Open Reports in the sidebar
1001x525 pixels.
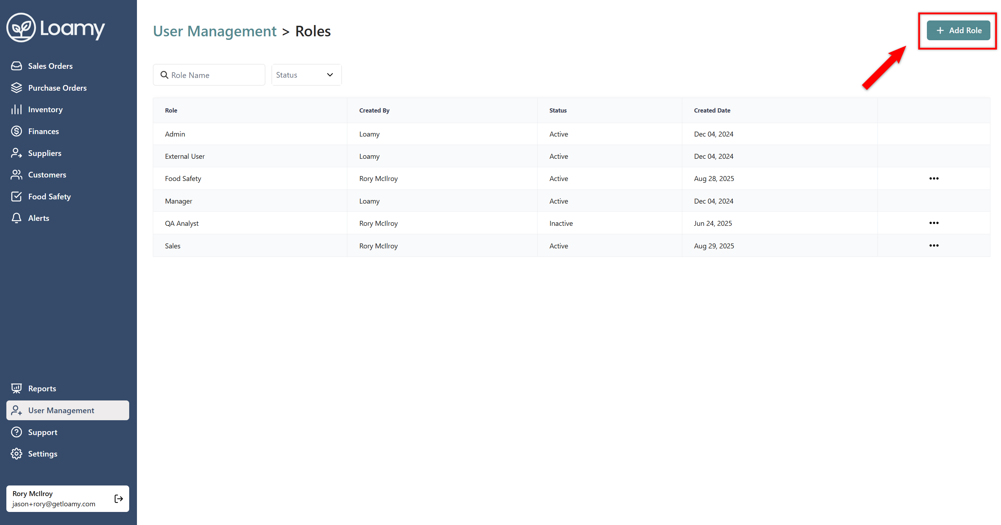[42, 388]
